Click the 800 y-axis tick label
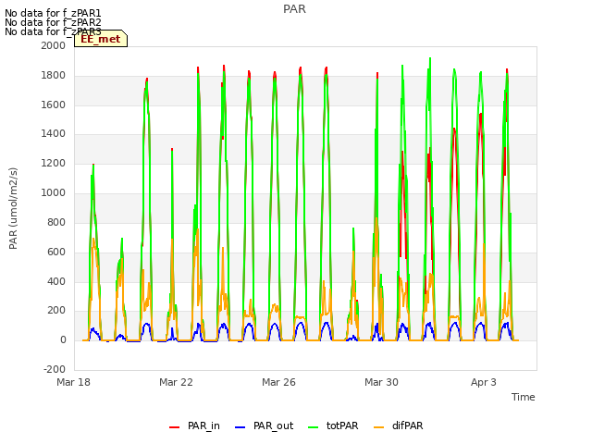Image resolution: width=592 pixels, height=444 pixels. pos(56,222)
